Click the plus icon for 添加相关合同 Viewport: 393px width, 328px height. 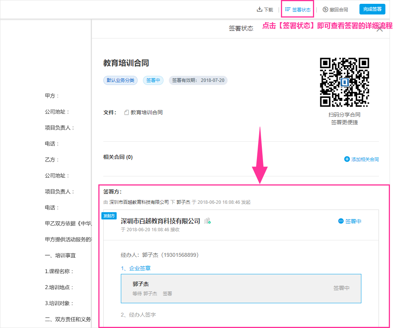tap(347, 159)
